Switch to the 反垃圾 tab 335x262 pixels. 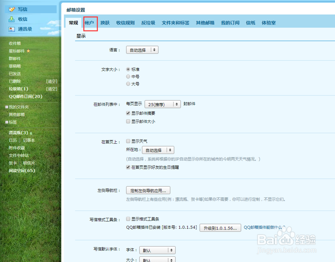148,23
